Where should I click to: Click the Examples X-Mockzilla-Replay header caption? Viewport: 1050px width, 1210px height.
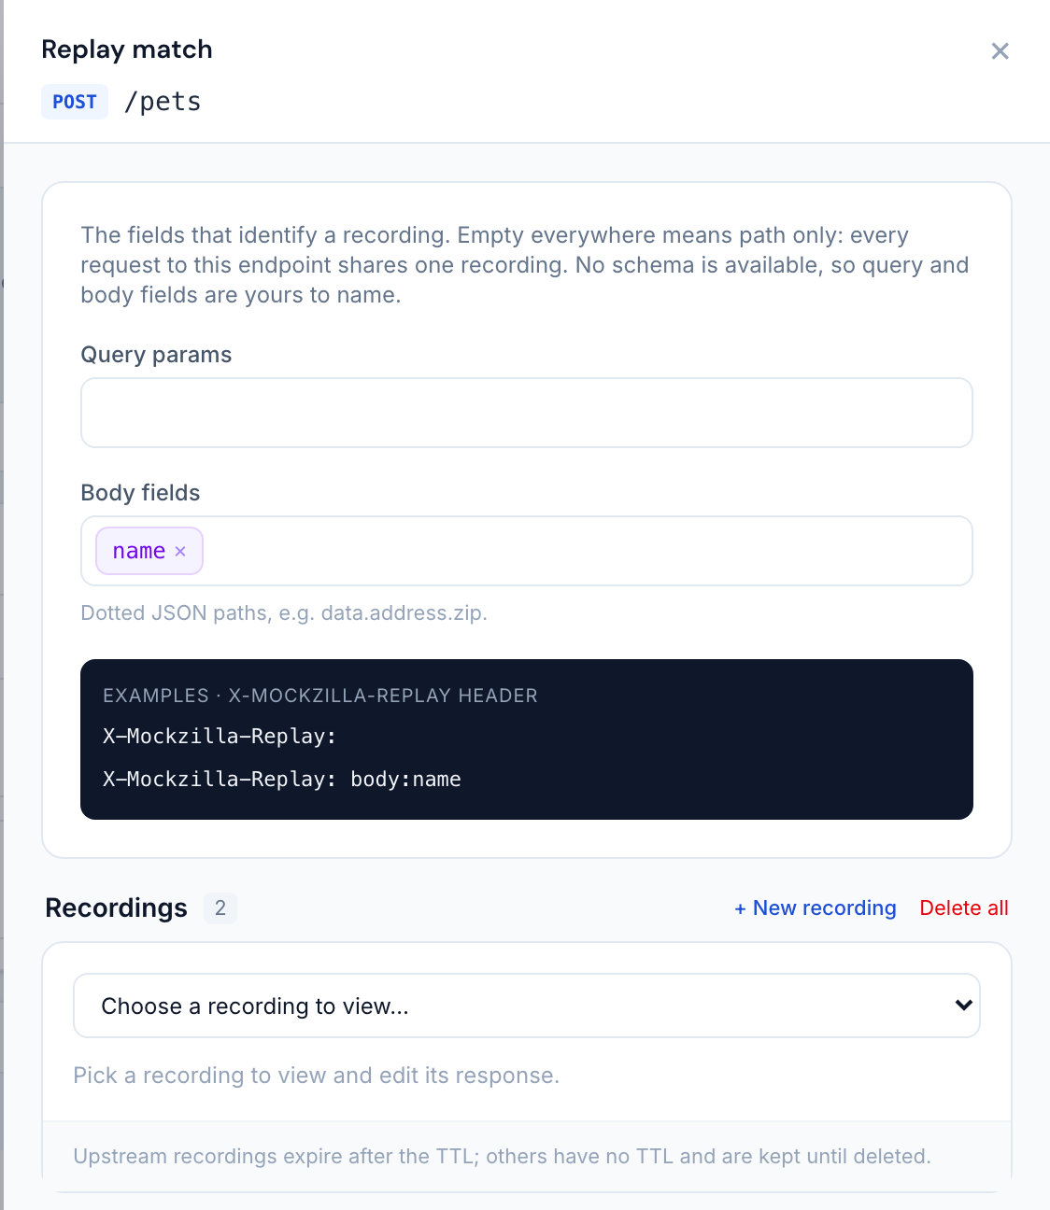pyautogui.click(x=320, y=696)
